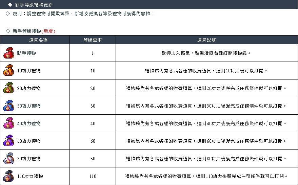Click level requirement cell showing 80
The height and width of the screenshot is (185, 298).
pyautogui.click(x=93, y=159)
